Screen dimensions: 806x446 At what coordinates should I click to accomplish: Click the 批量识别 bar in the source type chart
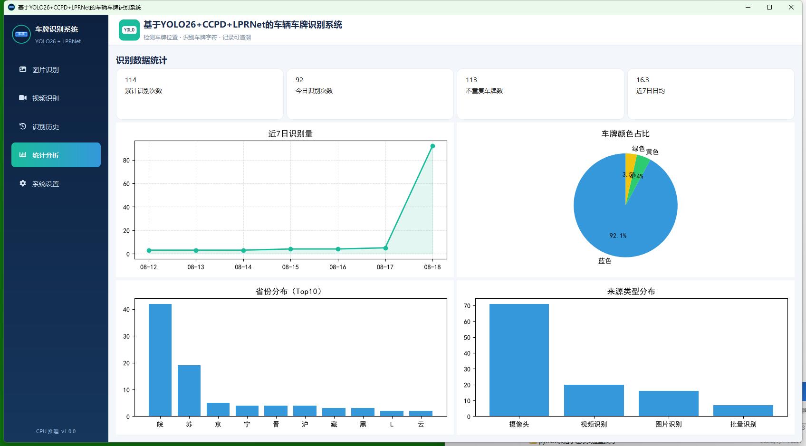click(743, 411)
